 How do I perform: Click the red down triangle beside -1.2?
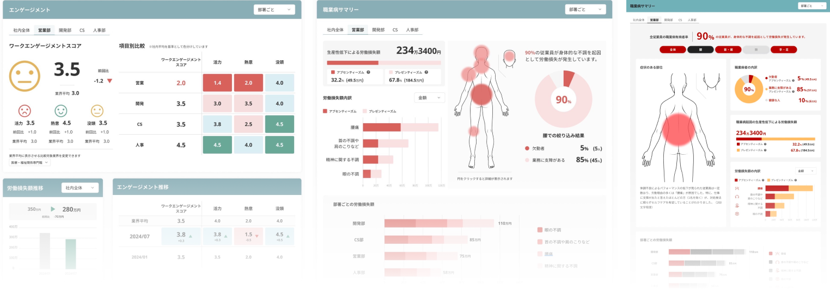point(109,81)
